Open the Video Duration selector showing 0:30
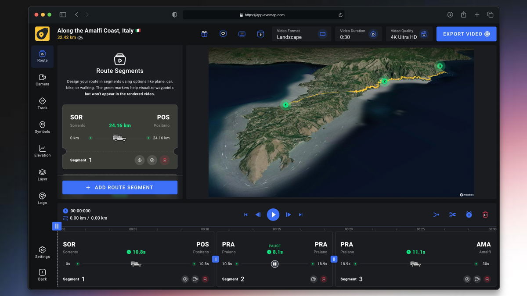Screen dimensions: 527x296 [x=359, y=34]
